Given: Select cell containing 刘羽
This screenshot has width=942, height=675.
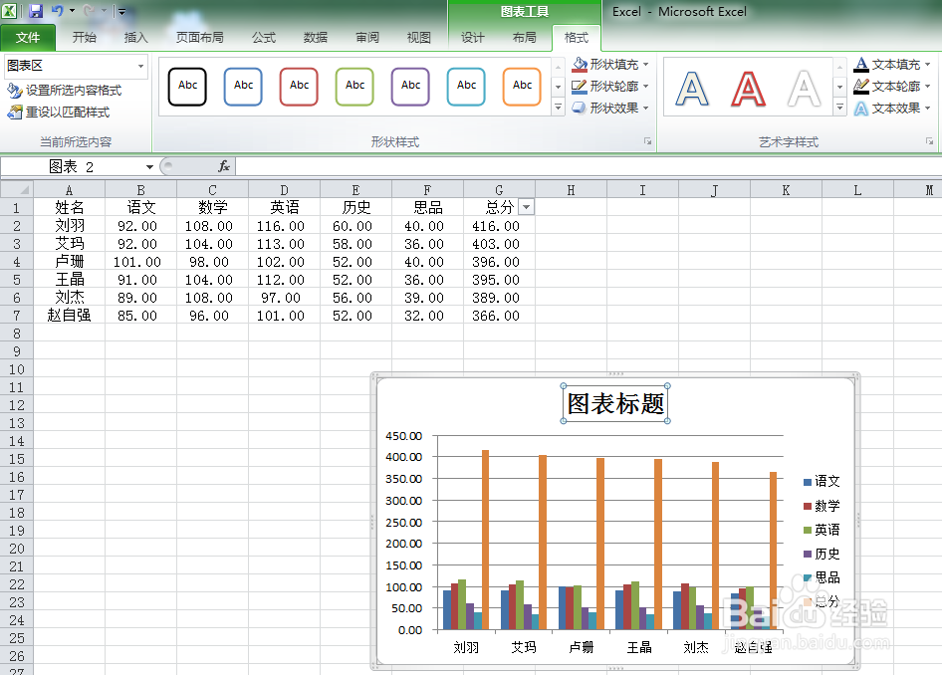Looking at the screenshot, I should point(70,226).
